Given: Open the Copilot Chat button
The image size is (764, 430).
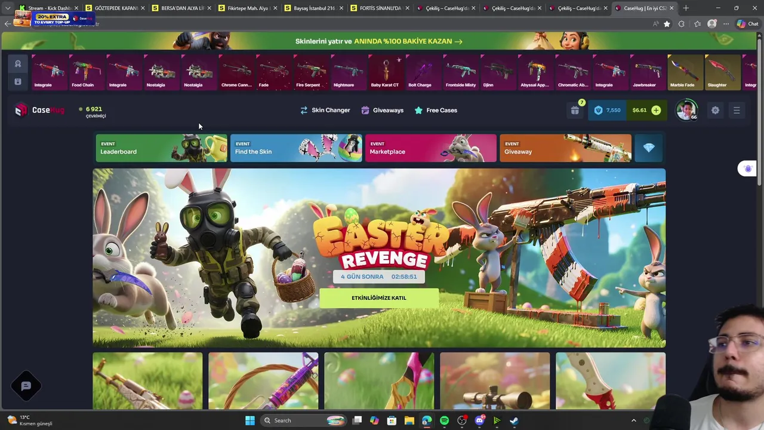Looking at the screenshot, I should click(x=748, y=24).
